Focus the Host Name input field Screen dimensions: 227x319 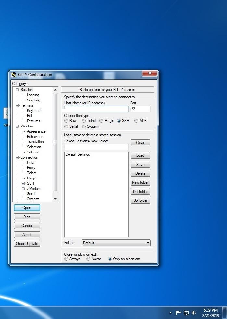(x=96, y=109)
